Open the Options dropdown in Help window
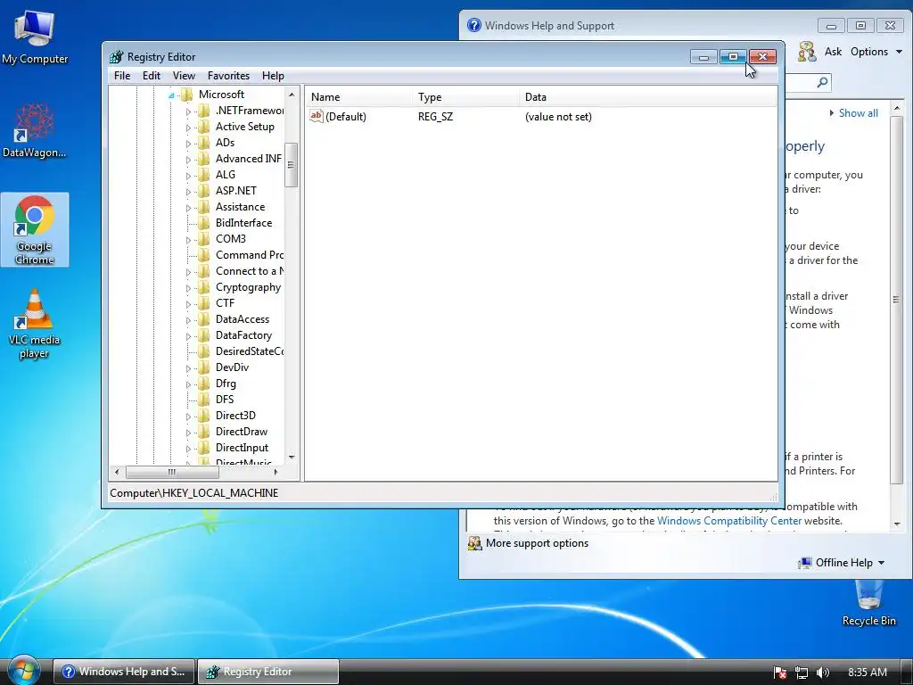 coord(876,52)
